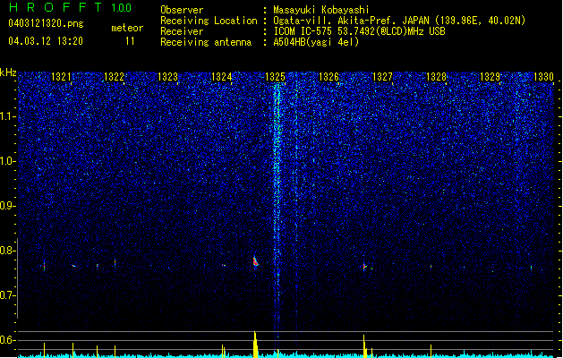
Task: Click the 1323 time axis marker
Action: point(167,76)
